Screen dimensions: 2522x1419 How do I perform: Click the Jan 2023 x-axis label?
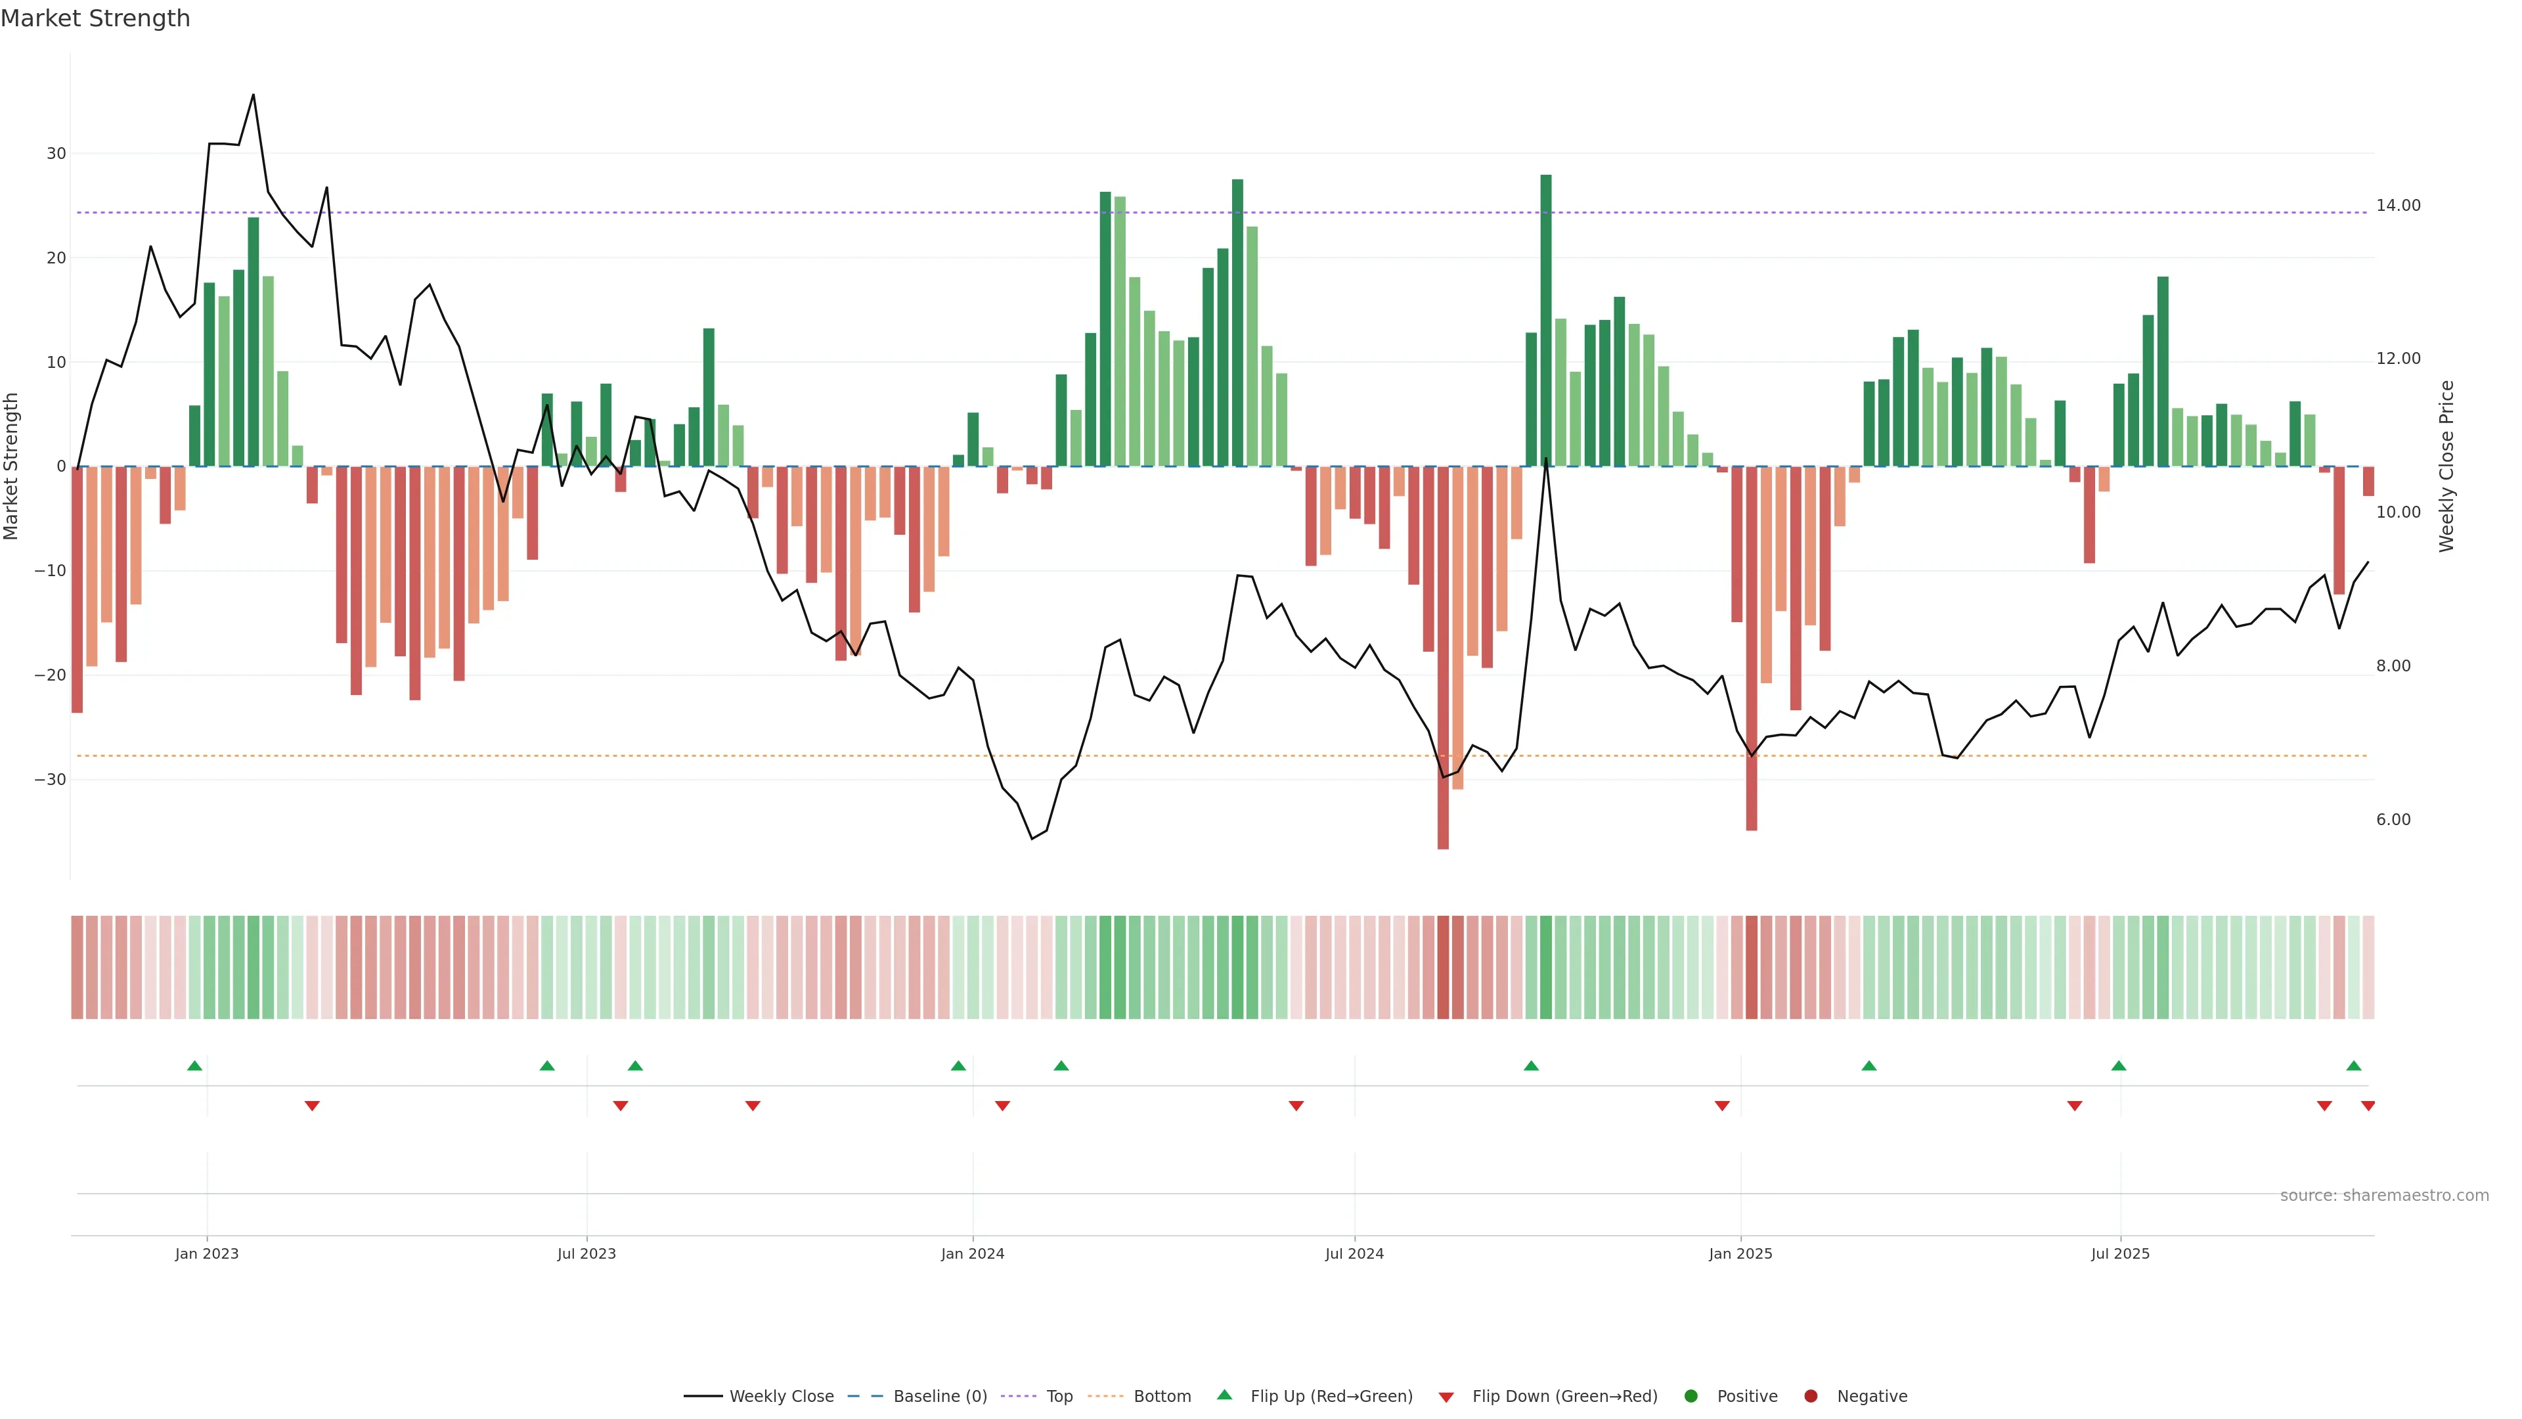(207, 1253)
